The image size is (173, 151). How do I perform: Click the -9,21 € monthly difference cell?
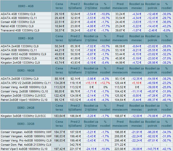point(137,50)
